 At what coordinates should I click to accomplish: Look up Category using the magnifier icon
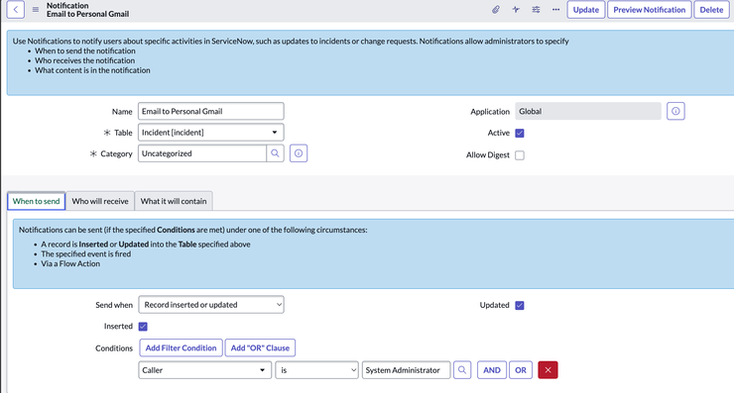[x=276, y=153]
